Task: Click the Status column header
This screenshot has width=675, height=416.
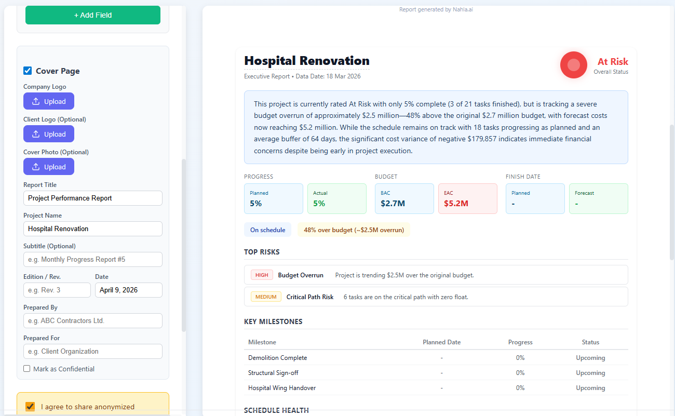Action: click(x=590, y=342)
